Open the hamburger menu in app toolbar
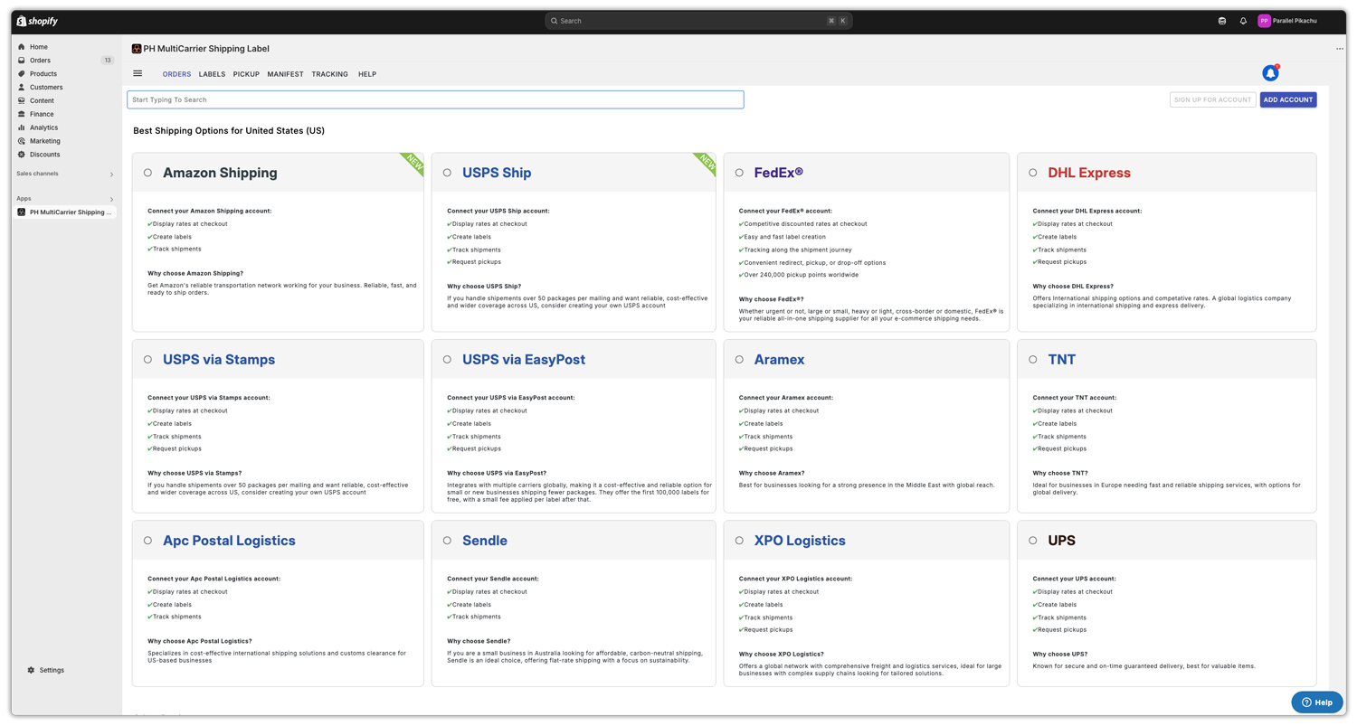 (138, 74)
